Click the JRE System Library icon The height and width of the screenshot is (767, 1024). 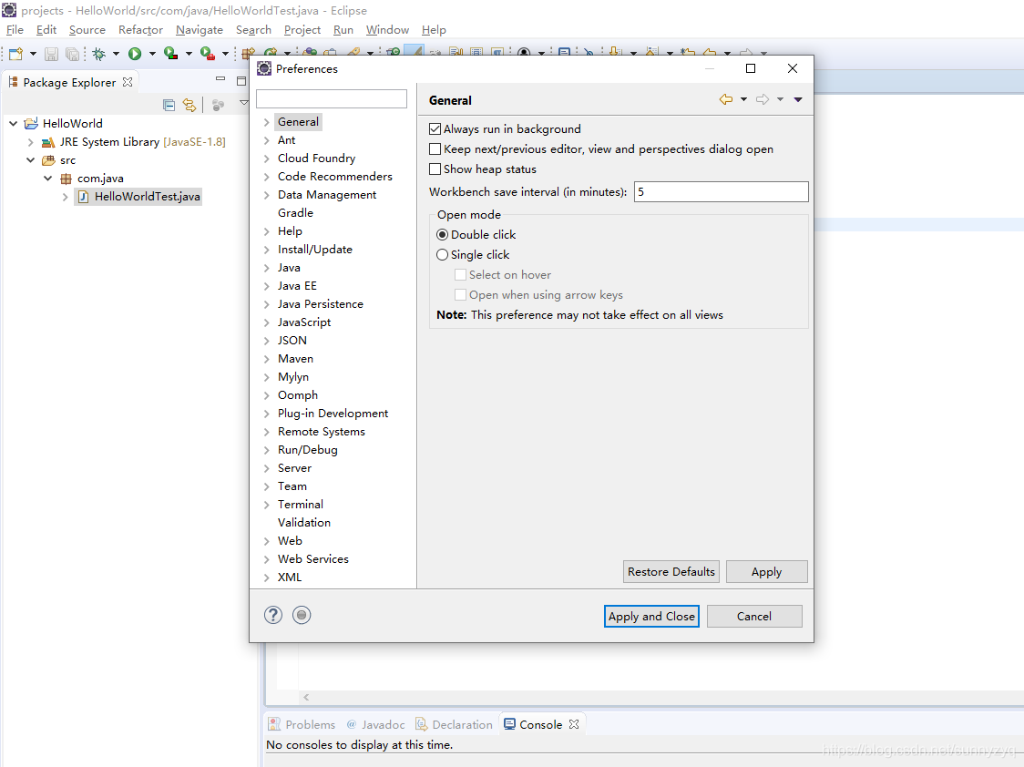pos(48,142)
